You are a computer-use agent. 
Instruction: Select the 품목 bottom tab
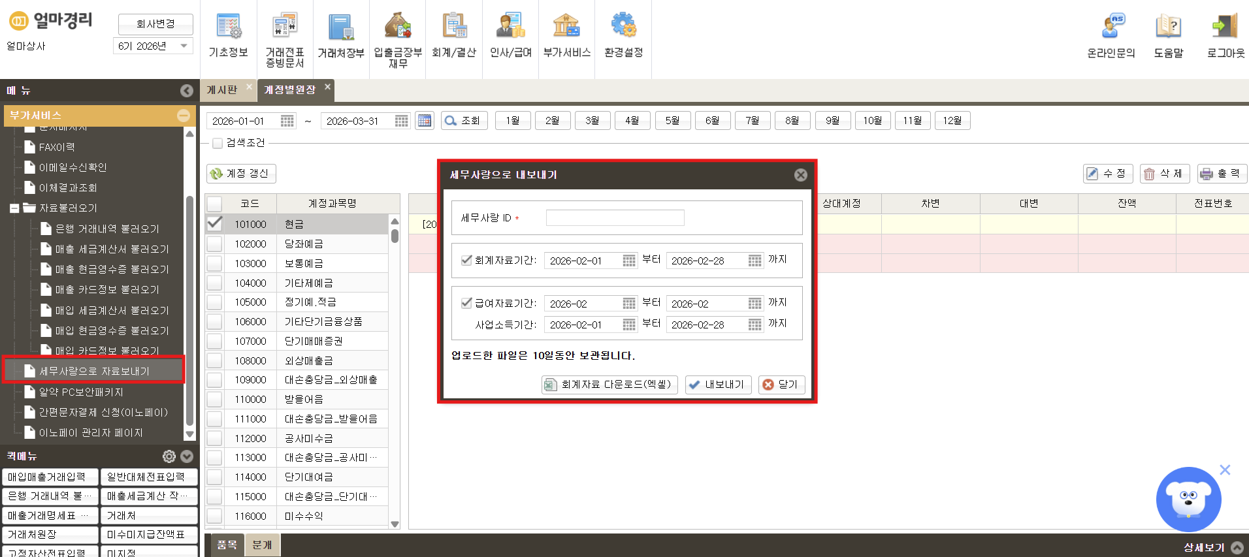(x=227, y=545)
